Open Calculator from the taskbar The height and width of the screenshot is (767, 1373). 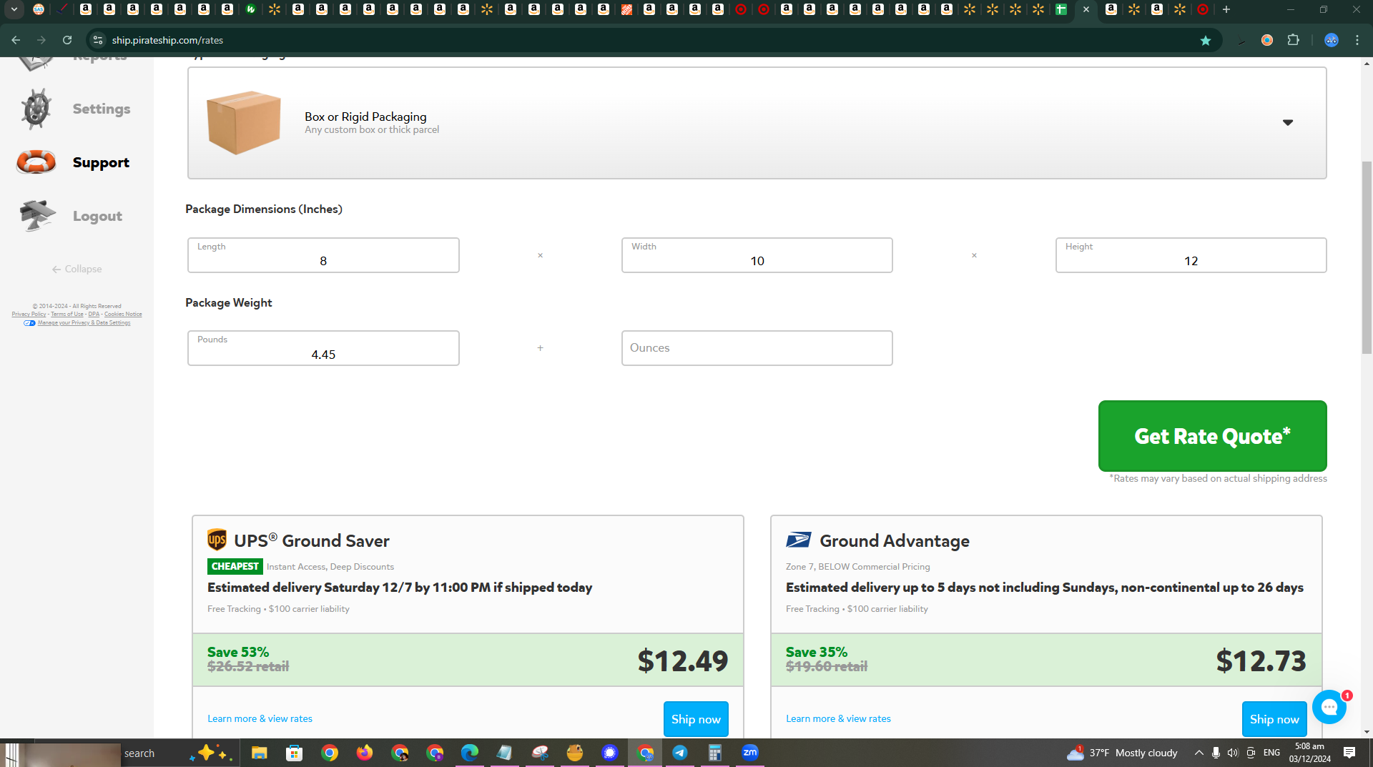(715, 753)
